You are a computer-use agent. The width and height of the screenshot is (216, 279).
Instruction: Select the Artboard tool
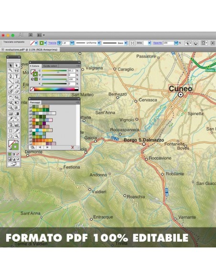point(11,131)
